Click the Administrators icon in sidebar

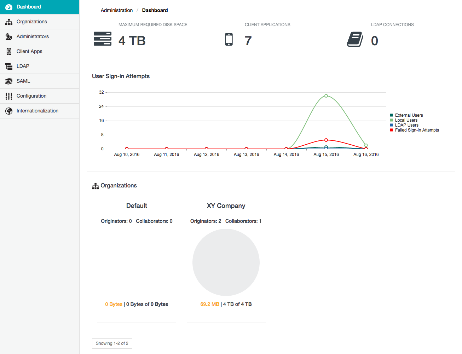[x=9, y=37]
